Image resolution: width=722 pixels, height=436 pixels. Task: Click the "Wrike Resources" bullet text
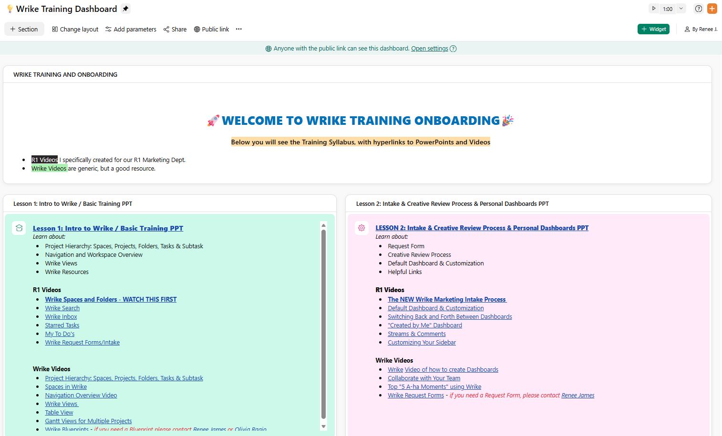click(x=67, y=272)
